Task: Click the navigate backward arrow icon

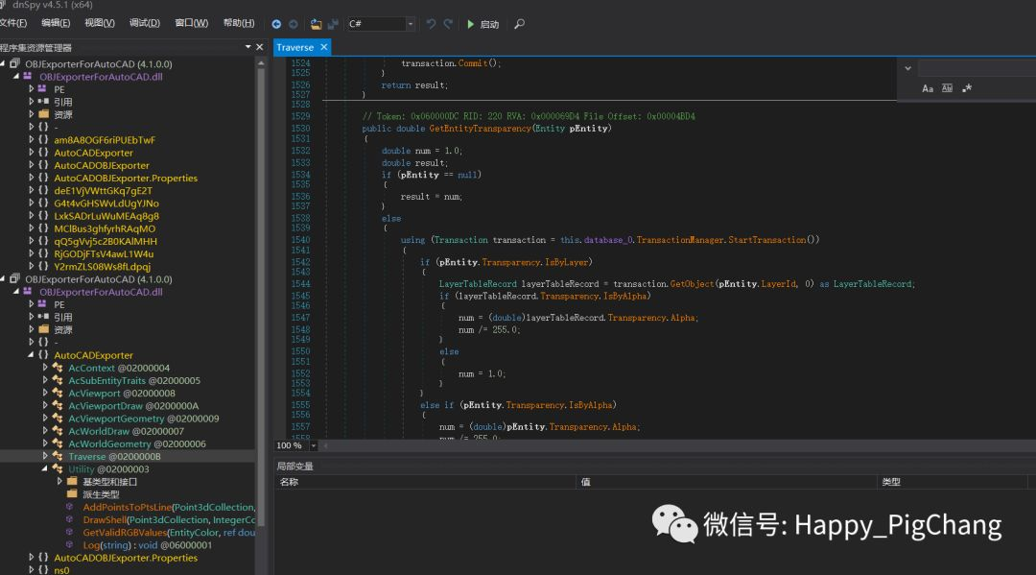Action: pyautogui.click(x=276, y=24)
